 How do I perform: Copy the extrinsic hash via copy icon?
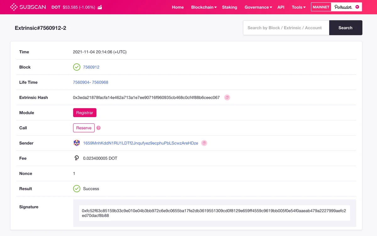click(x=227, y=98)
